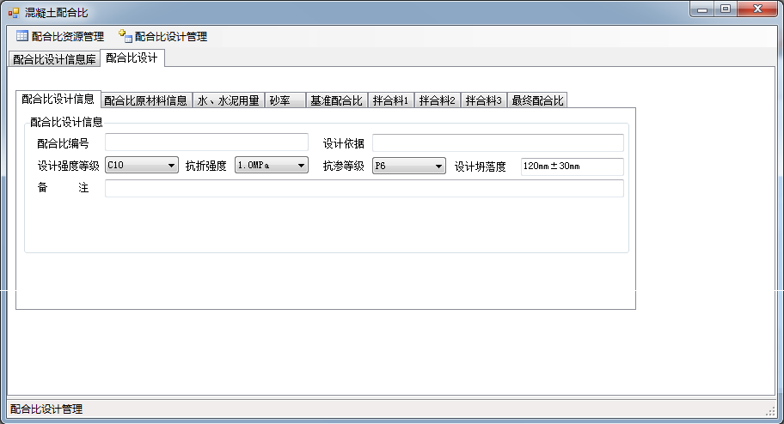Switch to 基准配合比 tab
This screenshot has width=784, height=424.
pyautogui.click(x=336, y=100)
